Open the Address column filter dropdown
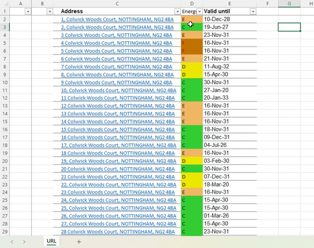 (178, 12)
